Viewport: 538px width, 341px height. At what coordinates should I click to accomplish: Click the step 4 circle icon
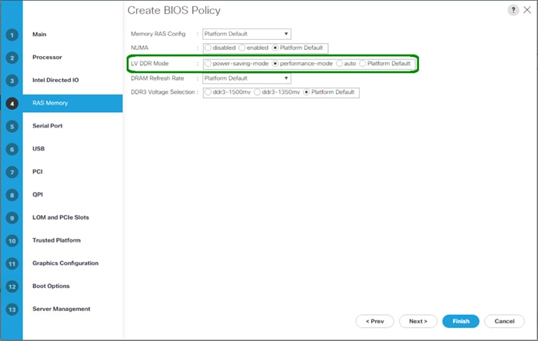[x=12, y=104]
